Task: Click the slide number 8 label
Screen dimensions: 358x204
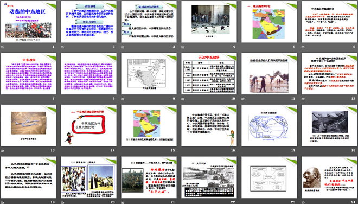Action: [x=113, y=99]
